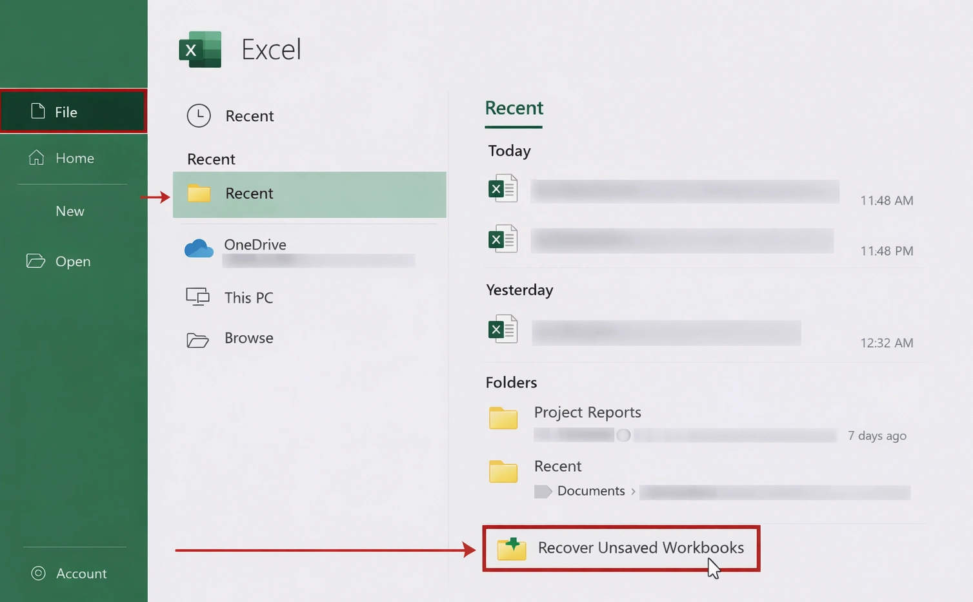Click the chevron after Documents
Image resolution: width=973 pixels, height=602 pixels.
coord(633,492)
